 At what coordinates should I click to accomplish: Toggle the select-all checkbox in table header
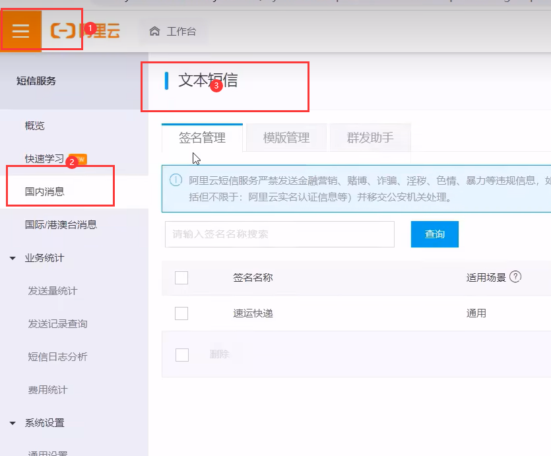(181, 278)
